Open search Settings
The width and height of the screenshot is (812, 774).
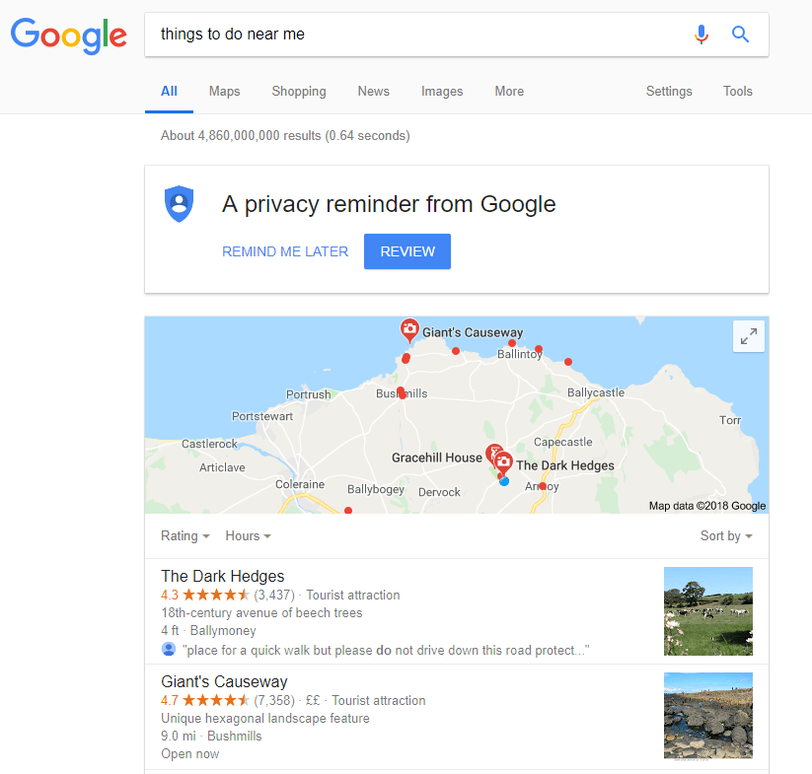tap(669, 91)
